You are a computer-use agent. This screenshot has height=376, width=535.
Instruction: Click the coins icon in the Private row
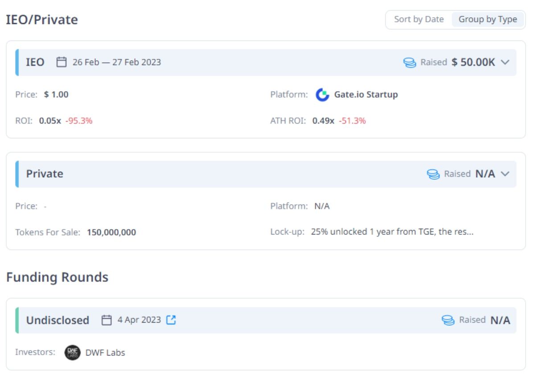click(x=433, y=174)
